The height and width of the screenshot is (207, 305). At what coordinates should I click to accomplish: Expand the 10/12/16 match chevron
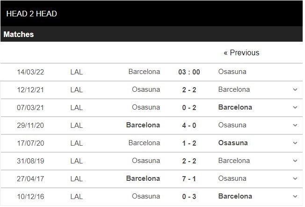295,197
